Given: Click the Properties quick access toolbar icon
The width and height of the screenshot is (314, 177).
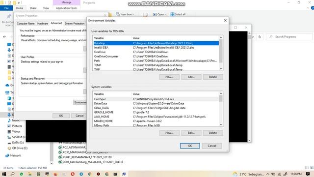Looking at the screenshot, I should pyautogui.click(x=9, y=2).
